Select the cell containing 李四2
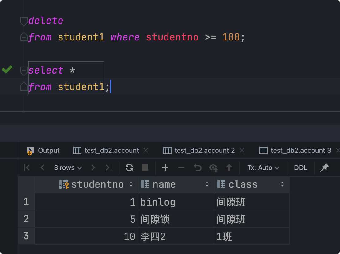This screenshot has width=340, height=254. pos(176,236)
